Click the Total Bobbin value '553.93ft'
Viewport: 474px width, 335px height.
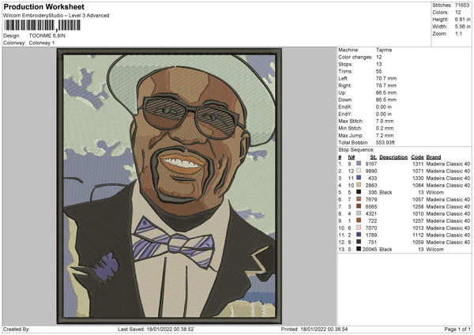[x=386, y=142]
